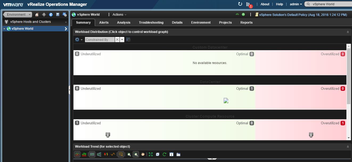Open the Actions dropdown menu
The height and width of the screenshot is (162, 352).
(x=119, y=15)
